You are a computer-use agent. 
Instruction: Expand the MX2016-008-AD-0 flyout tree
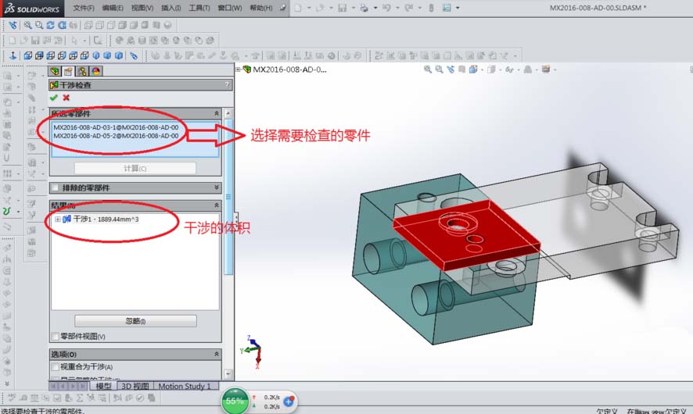click(x=238, y=70)
